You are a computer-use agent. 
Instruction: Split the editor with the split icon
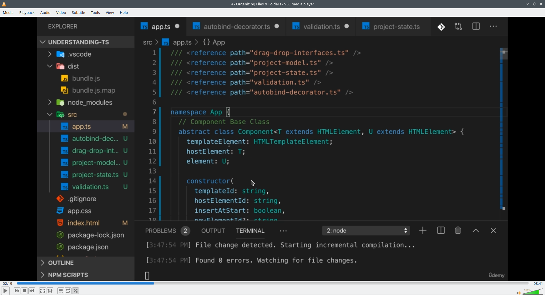coord(476,26)
